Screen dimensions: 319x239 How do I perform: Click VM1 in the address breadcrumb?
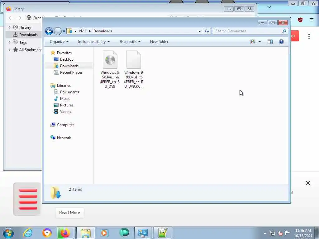pos(82,31)
